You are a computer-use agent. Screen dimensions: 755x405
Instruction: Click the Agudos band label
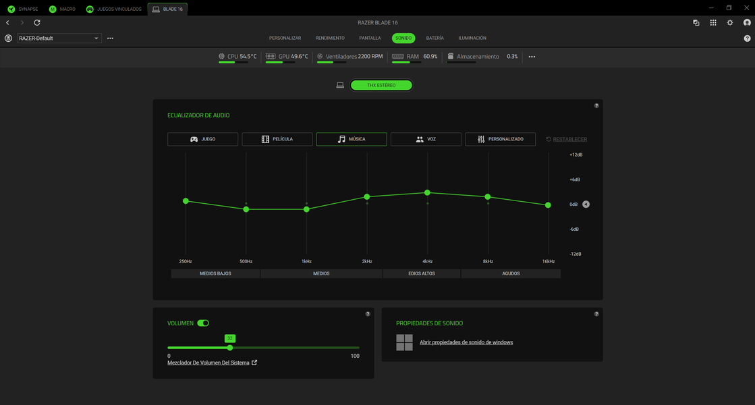click(511, 273)
